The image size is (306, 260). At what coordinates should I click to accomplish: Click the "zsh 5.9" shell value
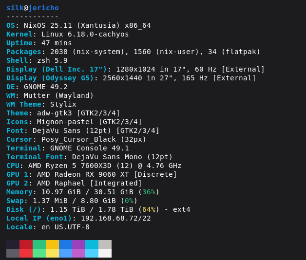point(52,60)
